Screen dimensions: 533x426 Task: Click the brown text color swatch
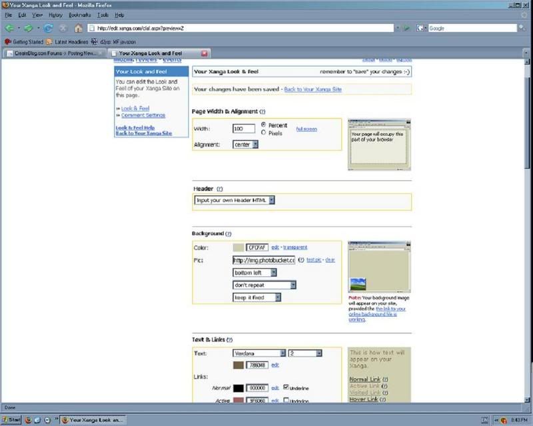click(239, 365)
